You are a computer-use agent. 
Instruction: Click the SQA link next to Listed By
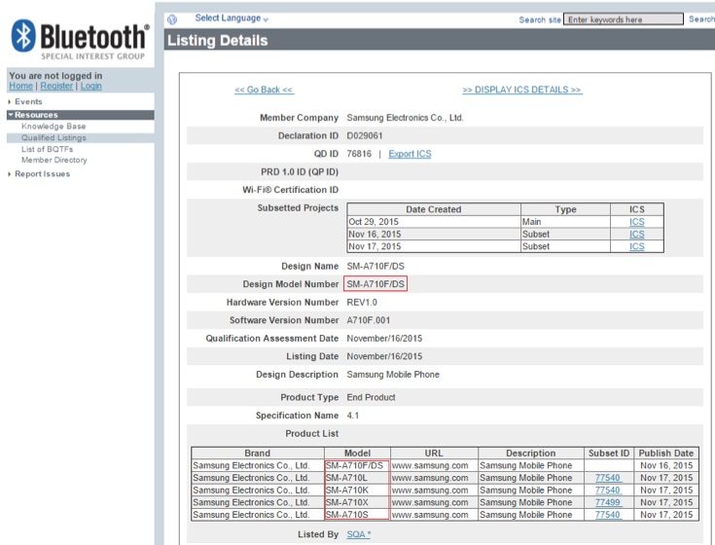tap(358, 534)
